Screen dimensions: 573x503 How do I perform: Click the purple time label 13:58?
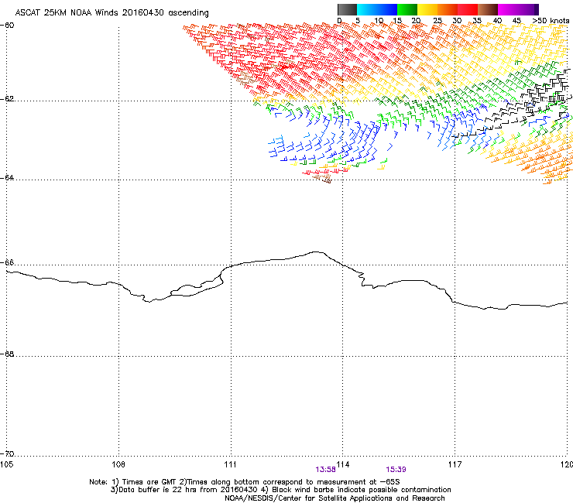(x=325, y=470)
